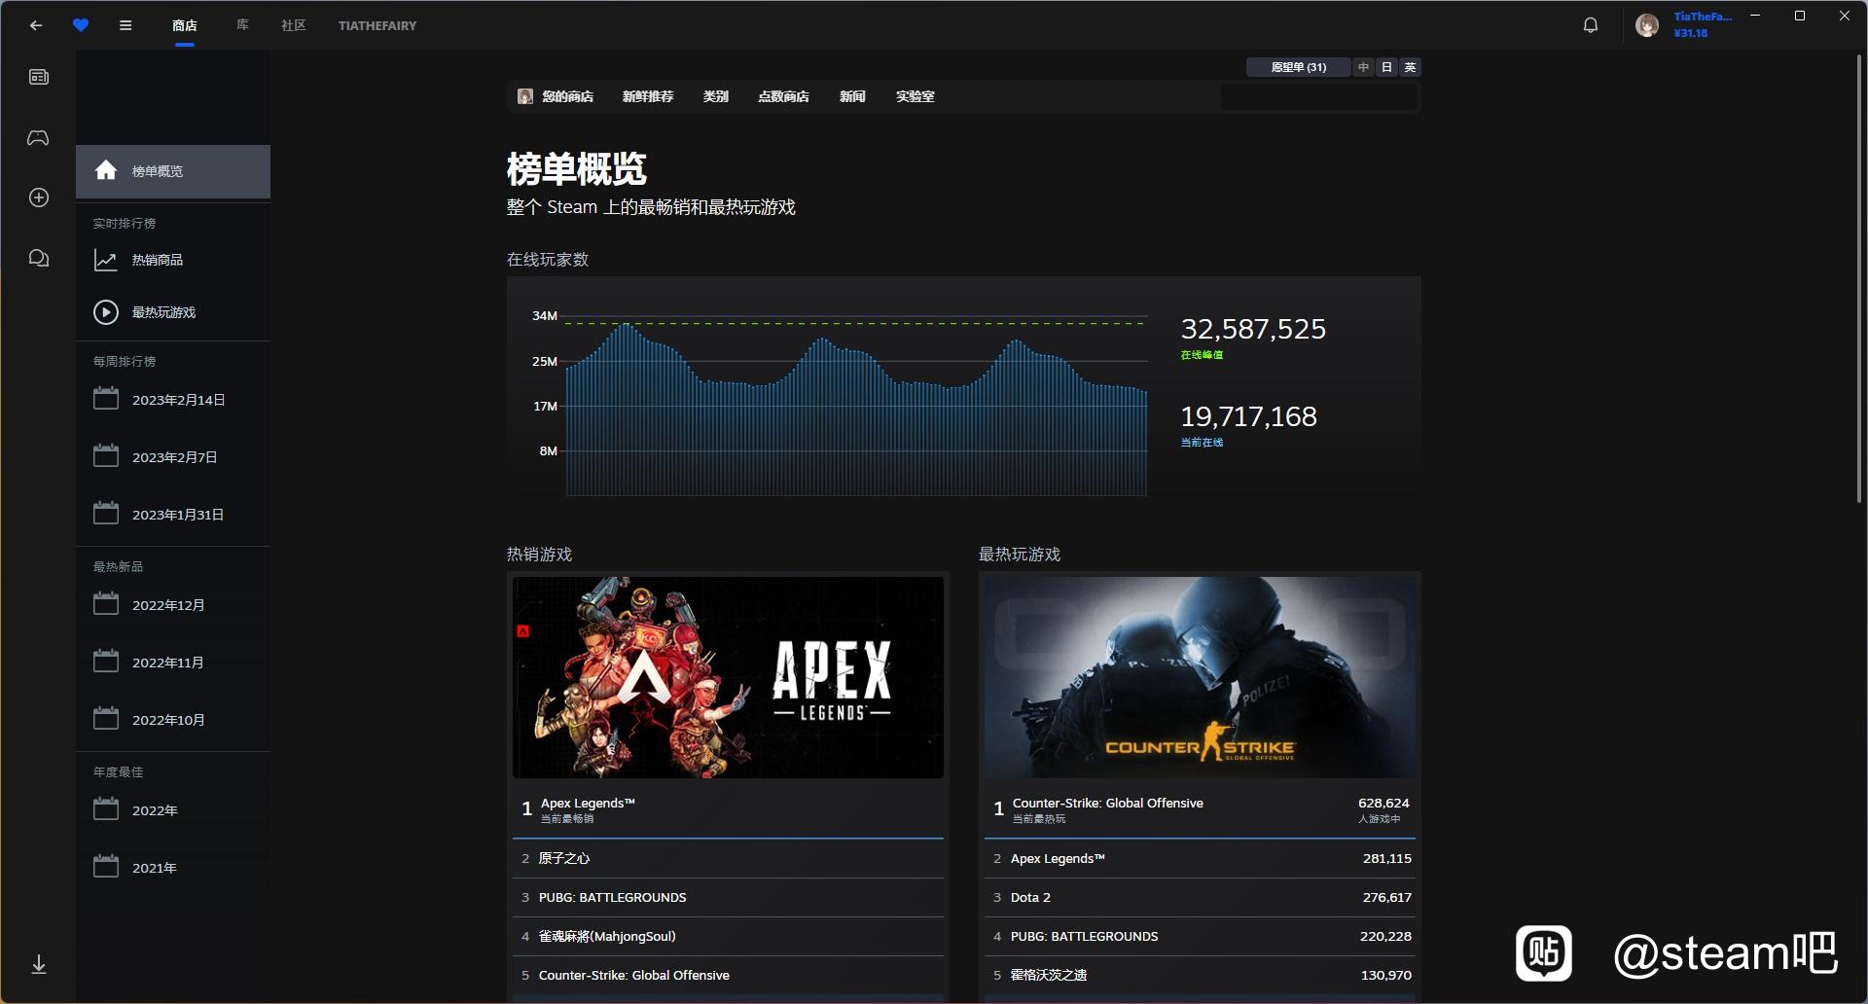
Task: Switch to the 社区 tab
Action: click(294, 25)
